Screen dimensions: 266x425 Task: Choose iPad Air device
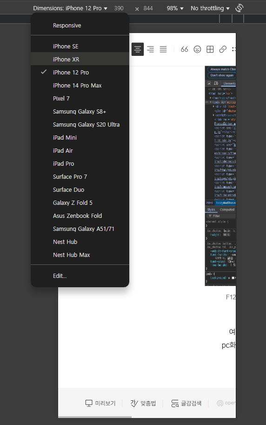80,150
